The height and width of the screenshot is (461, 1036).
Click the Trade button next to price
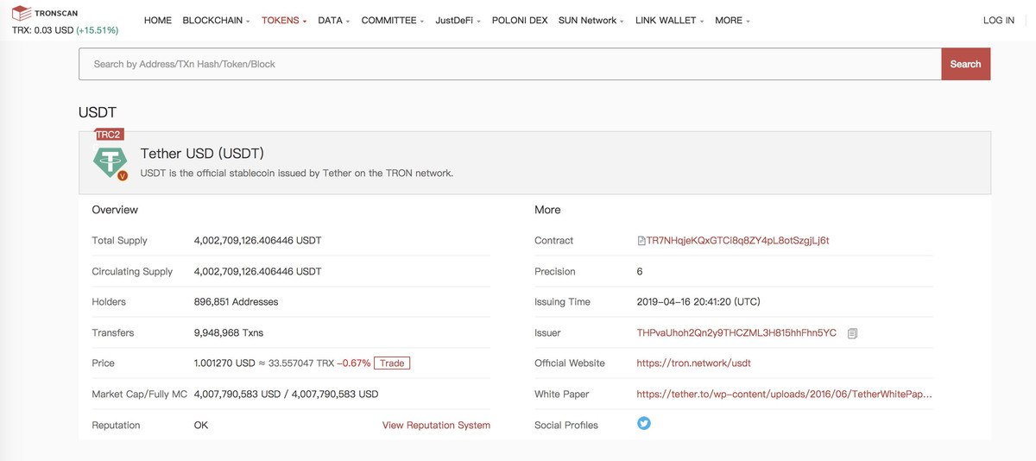392,363
